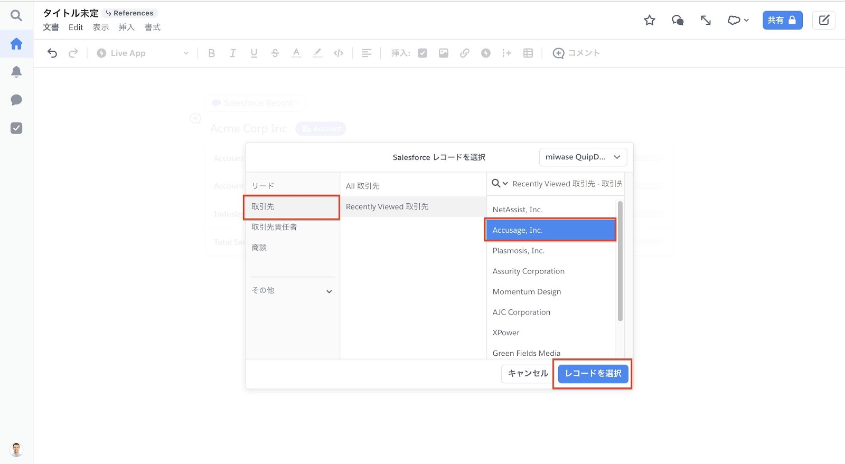
Task: Click the record search field
Action: click(x=567, y=184)
